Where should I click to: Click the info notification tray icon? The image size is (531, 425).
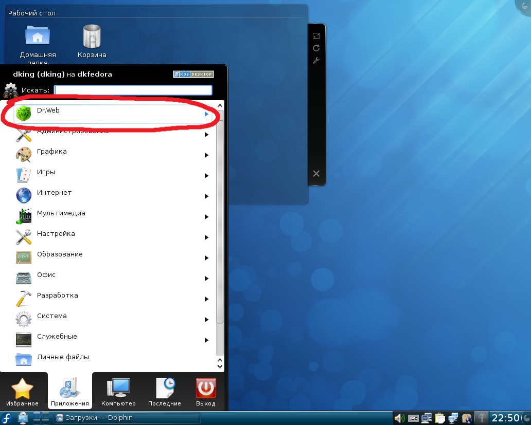point(482,418)
